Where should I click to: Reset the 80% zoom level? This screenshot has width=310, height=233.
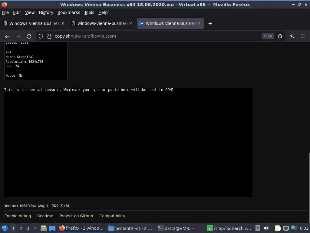[268, 36]
